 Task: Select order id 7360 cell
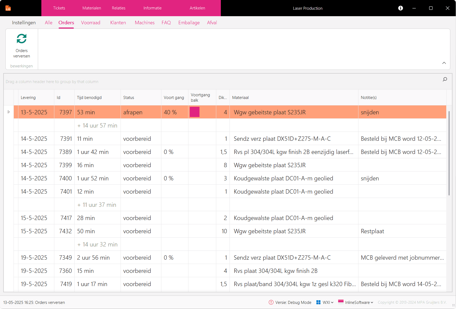pos(64,271)
